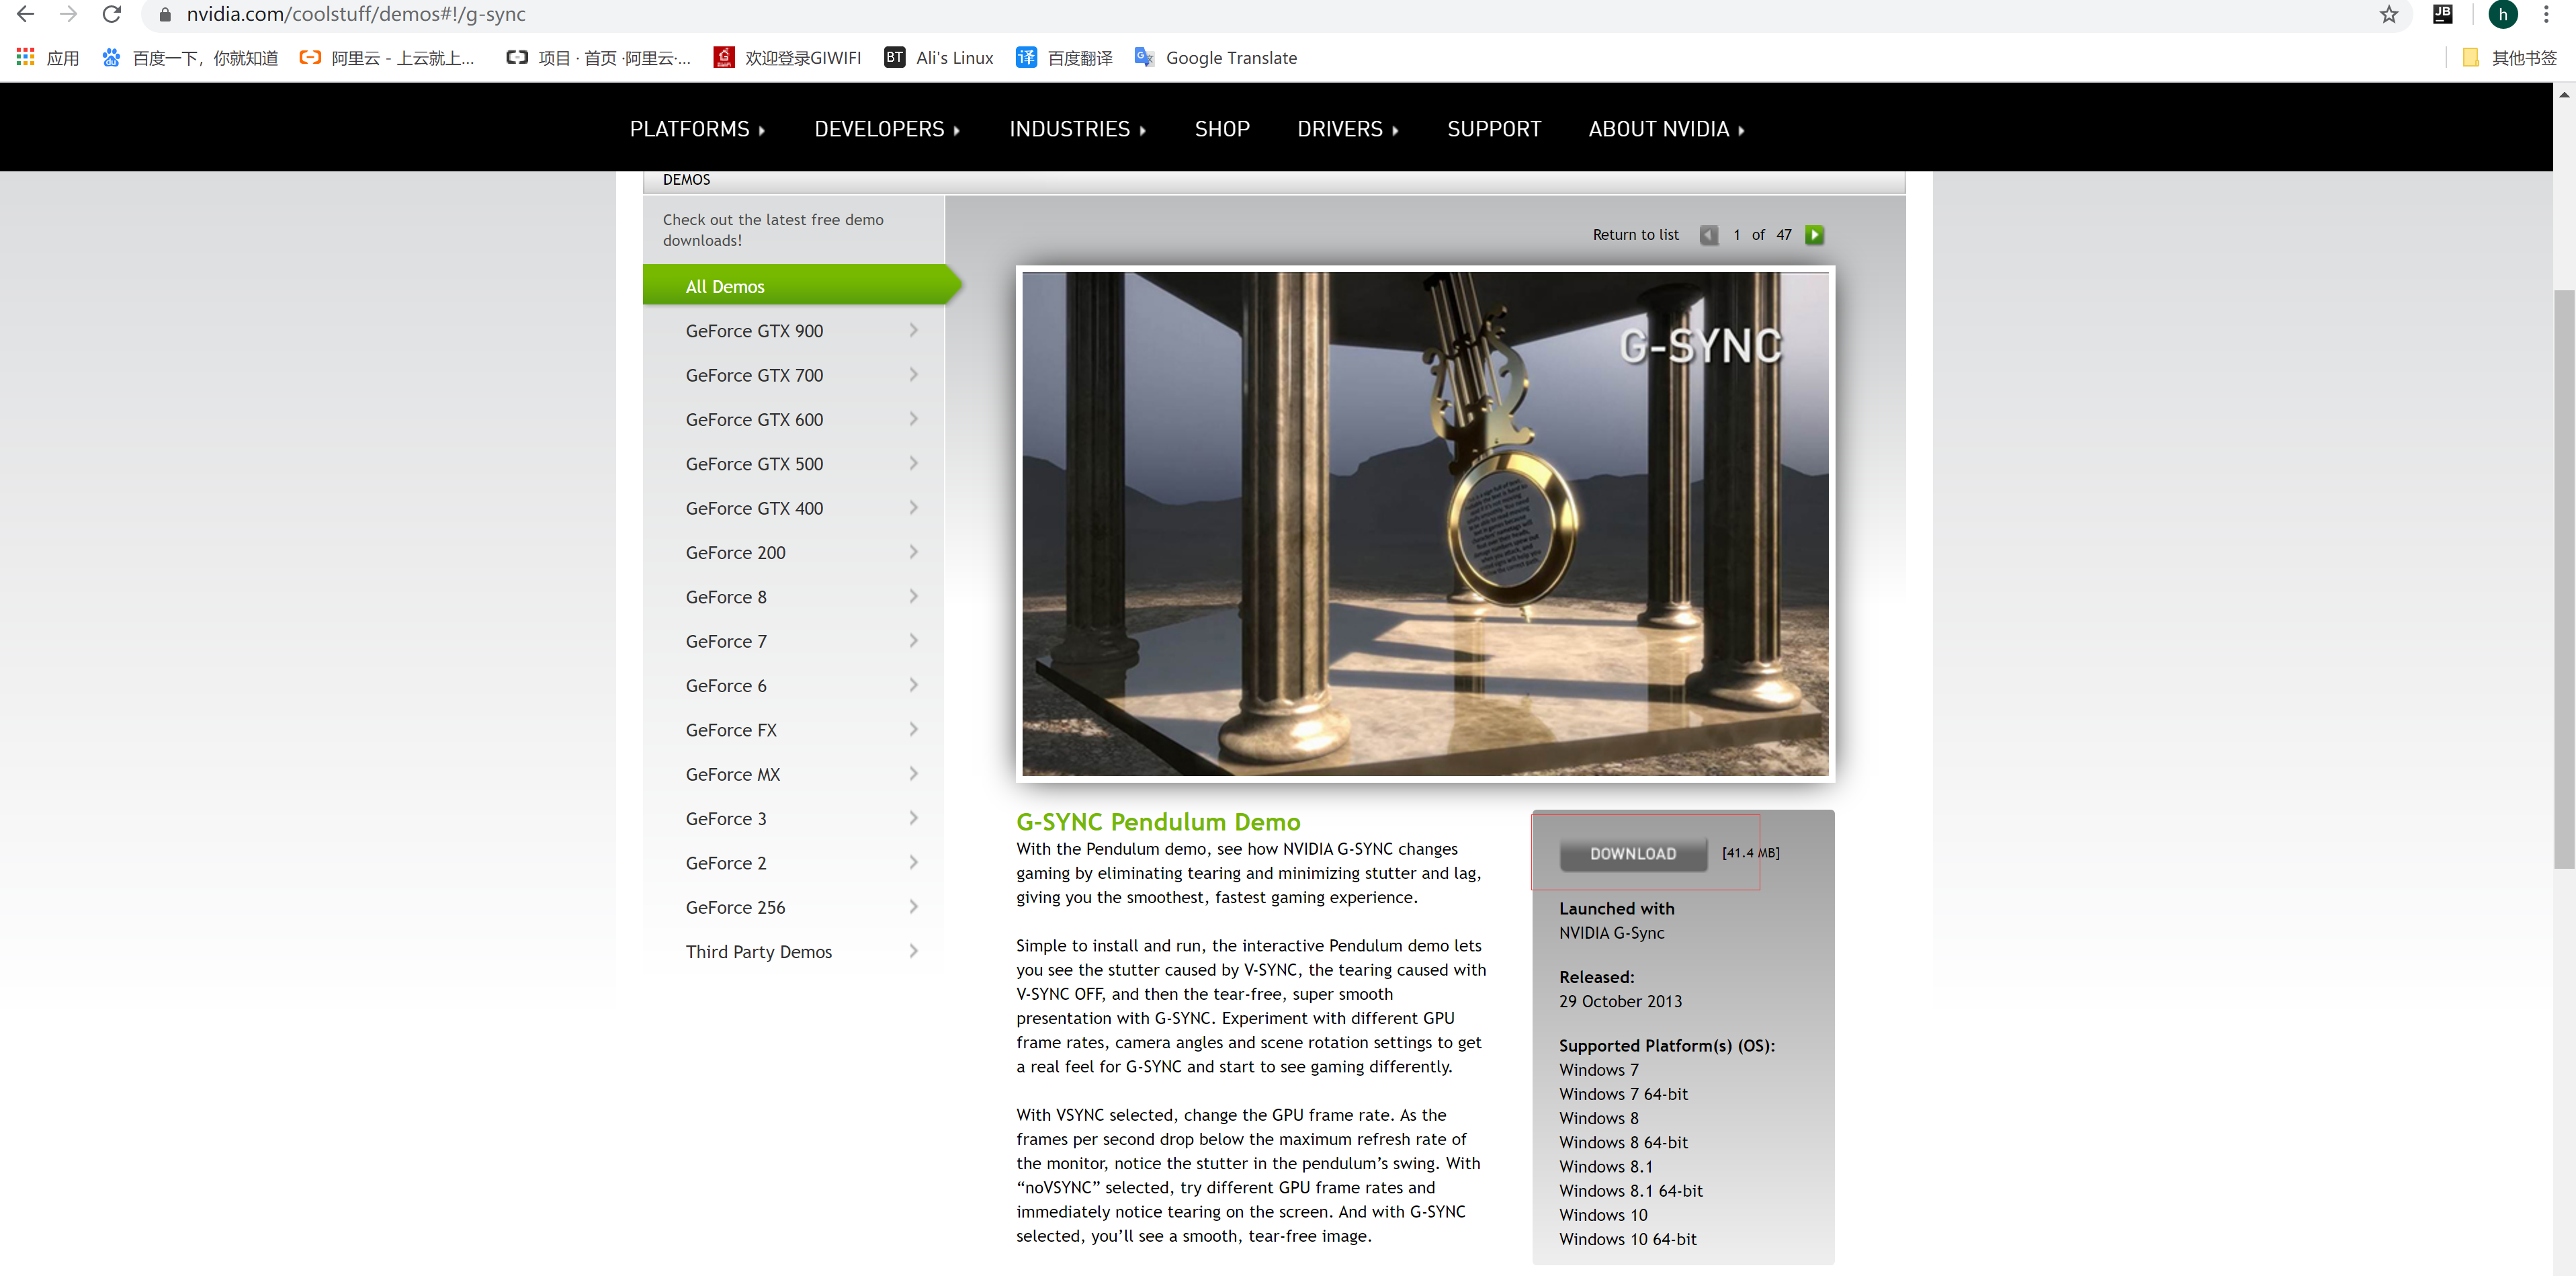Click "Windows 8.1" platform text
This screenshot has width=2576, height=1276.
pos(1605,1167)
